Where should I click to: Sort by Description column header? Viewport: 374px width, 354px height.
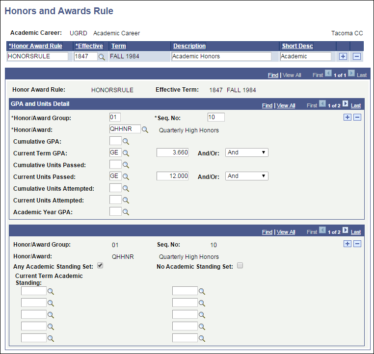(x=189, y=46)
